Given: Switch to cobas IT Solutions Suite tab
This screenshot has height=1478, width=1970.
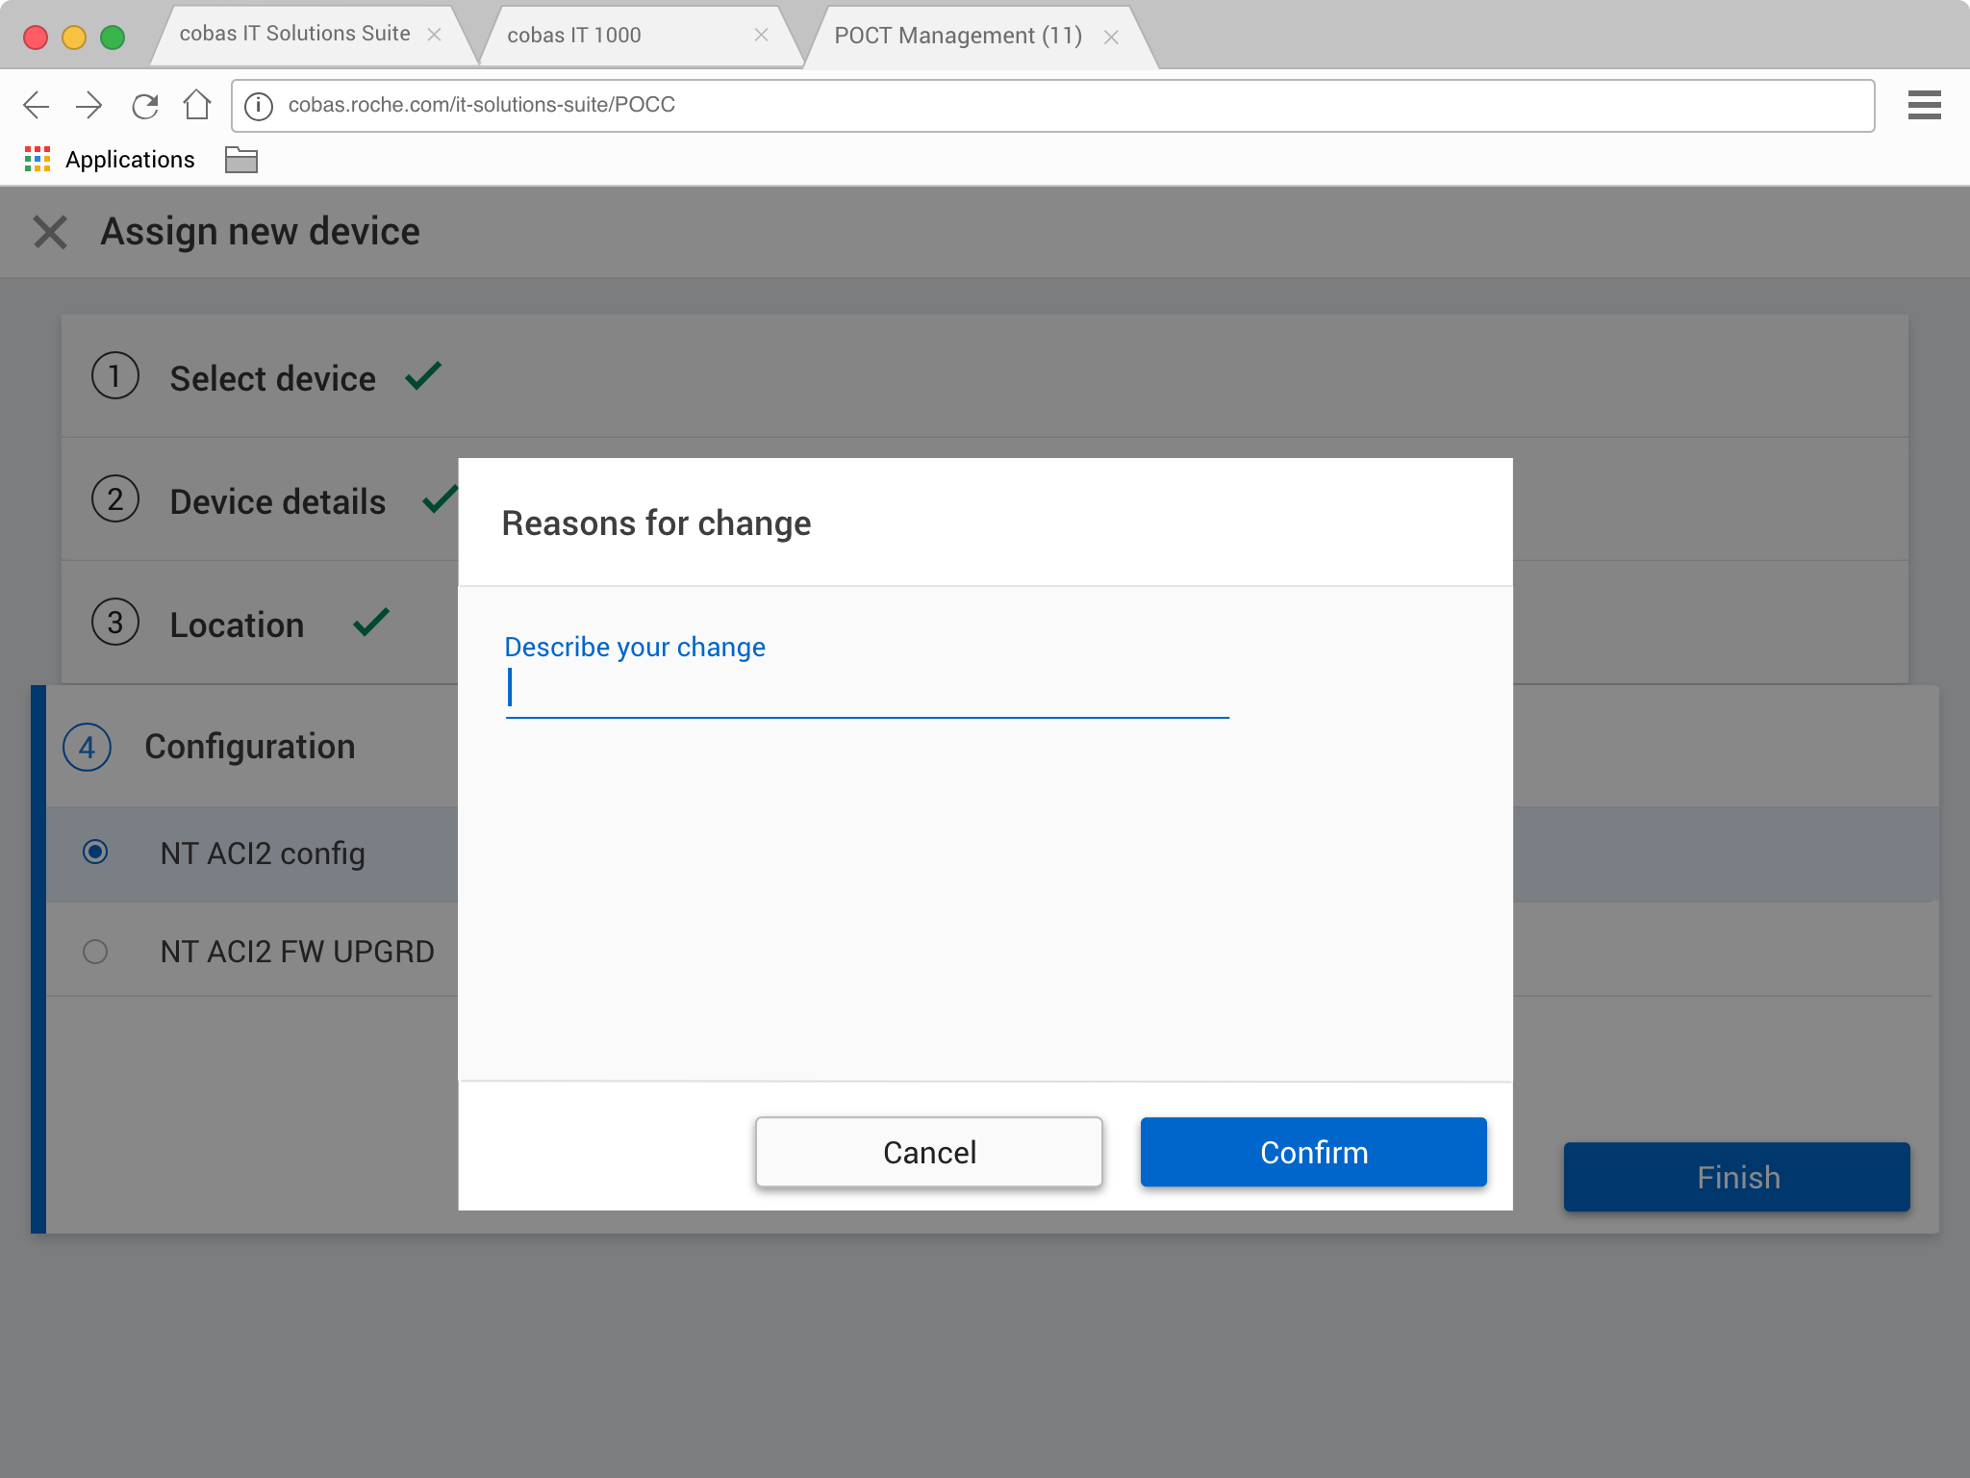Looking at the screenshot, I should pos(294,35).
